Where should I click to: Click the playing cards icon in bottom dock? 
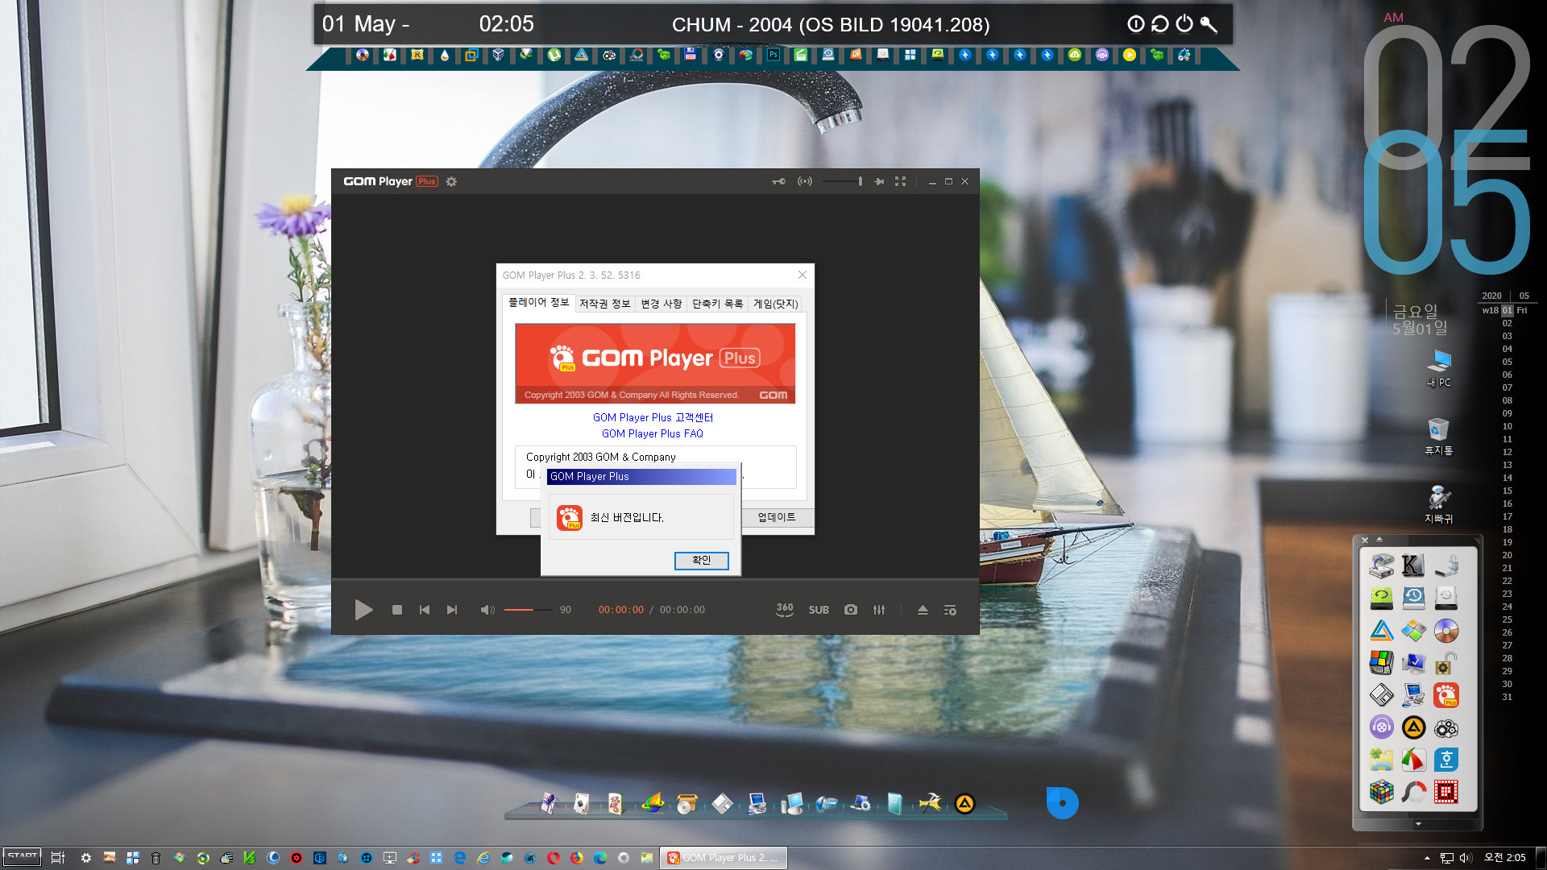pyautogui.click(x=581, y=803)
